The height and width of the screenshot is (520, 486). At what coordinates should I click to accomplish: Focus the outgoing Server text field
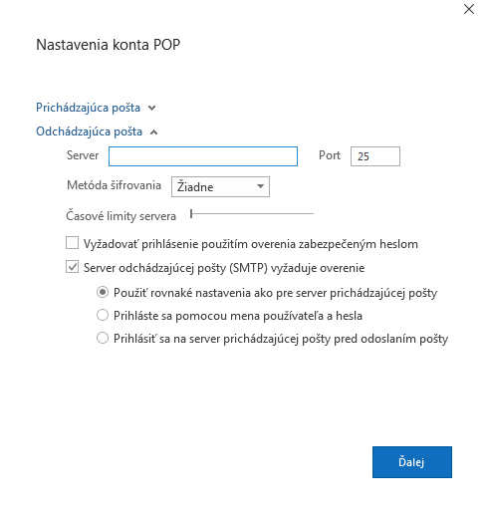(x=203, y=156)
